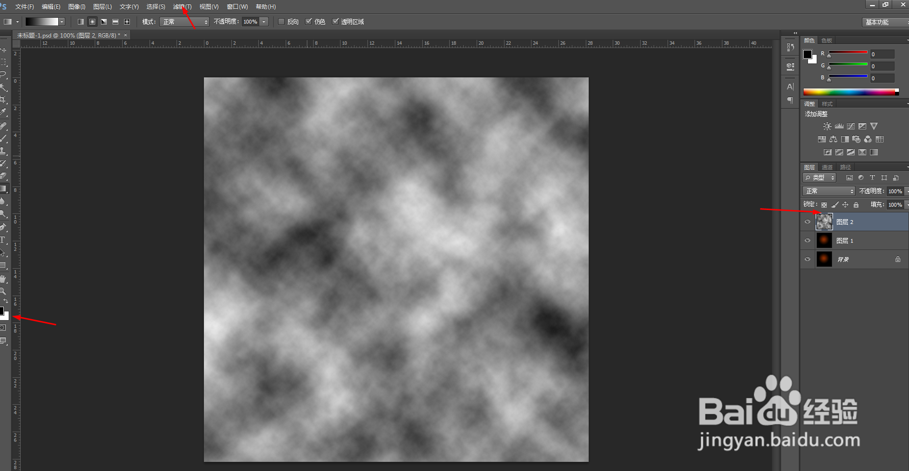
Task: Open the 模式 blend mode dropdown in options bar
Action: click(185, 22)
